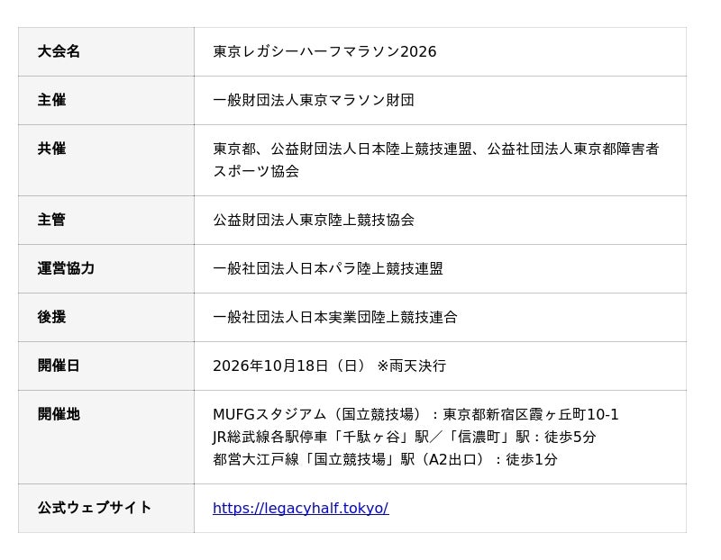Click the MUFGスタジアム venue address line

tap(415, 414)
